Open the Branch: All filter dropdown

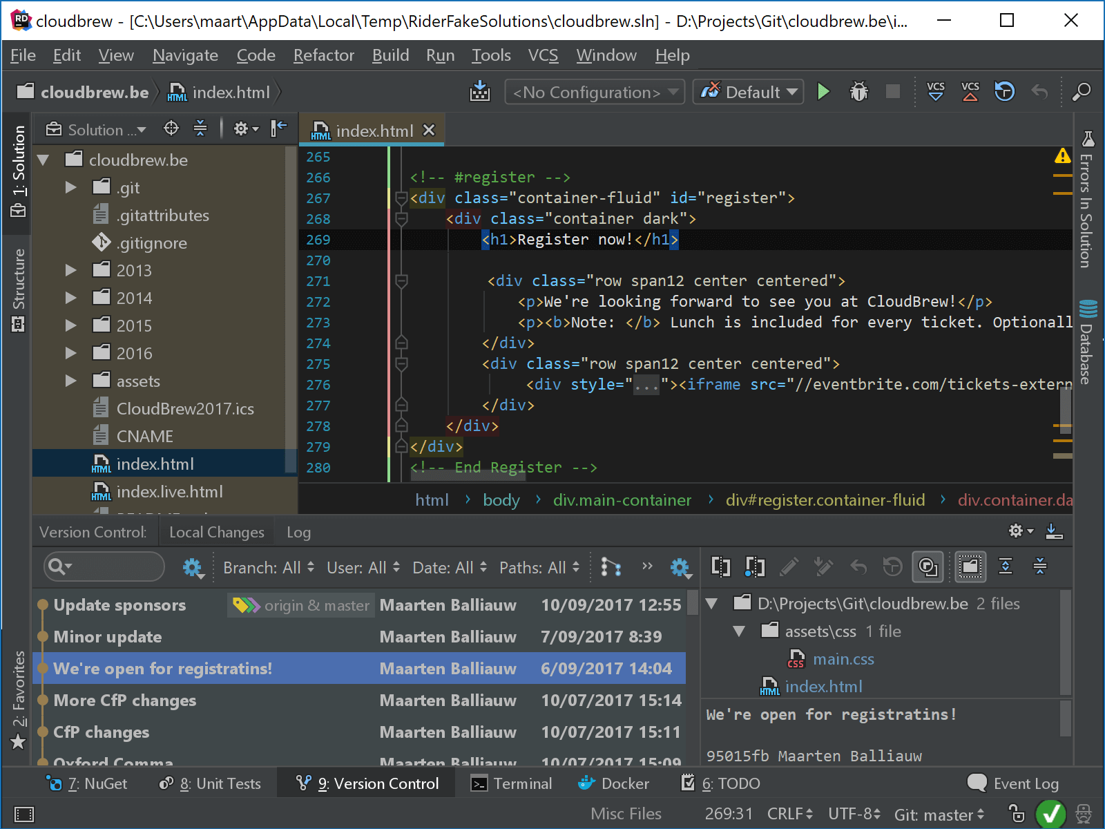[269, 567]
